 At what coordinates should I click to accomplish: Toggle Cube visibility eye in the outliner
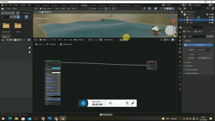[x=210, y=20]
